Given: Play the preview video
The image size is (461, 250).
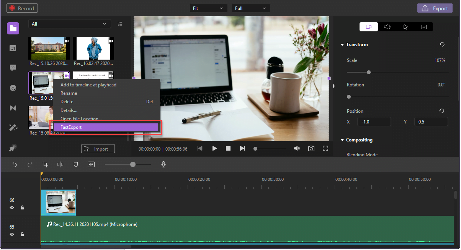Looking at the screenshot, I should click(x=214, y=148).
